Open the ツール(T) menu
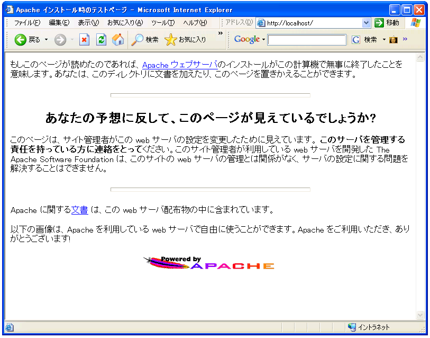 pos(162,23)
